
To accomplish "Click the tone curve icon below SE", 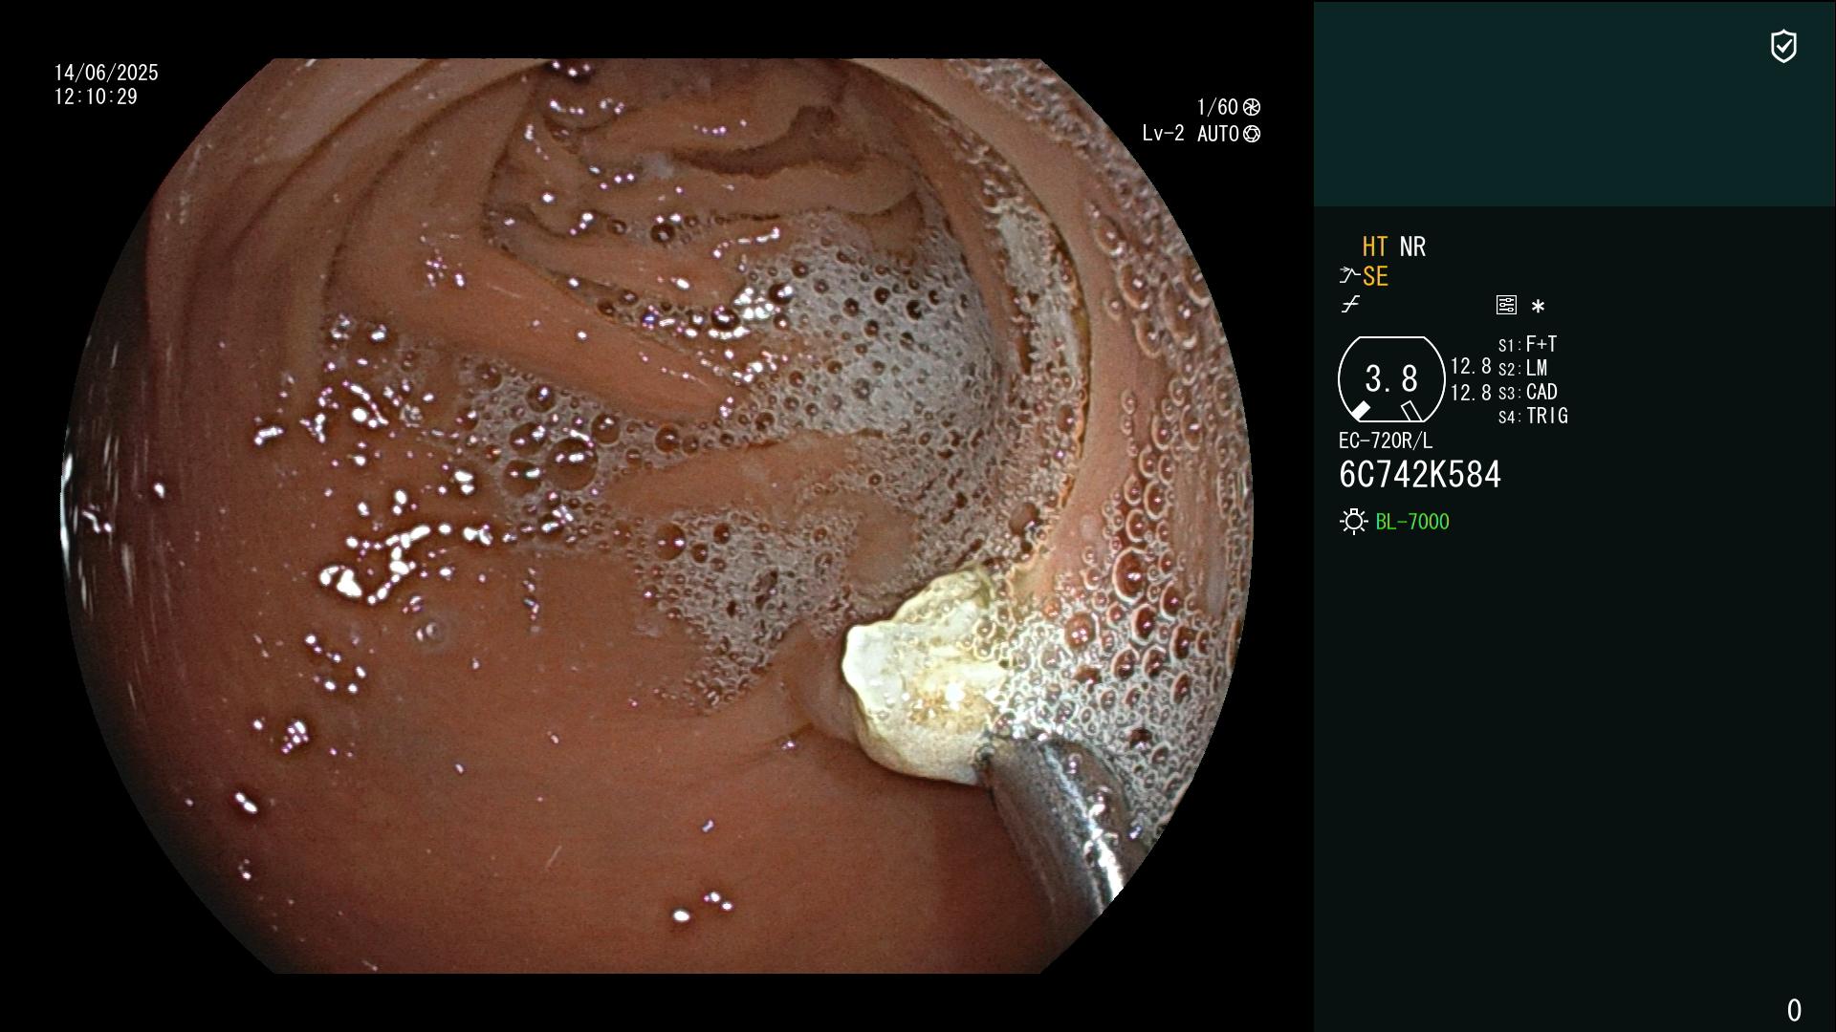I will (x=1350, y=305).
